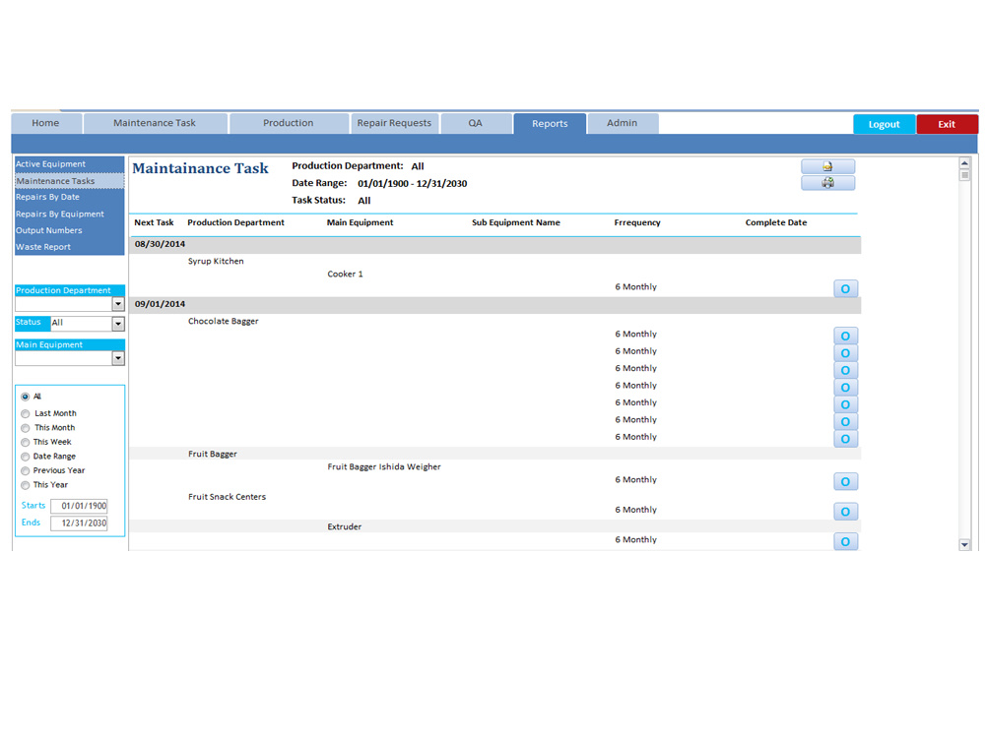Open last Chocolate Bagger 6 Monthly task O button
The height and width of the screenshot is (738, 985).
(845, 439)
